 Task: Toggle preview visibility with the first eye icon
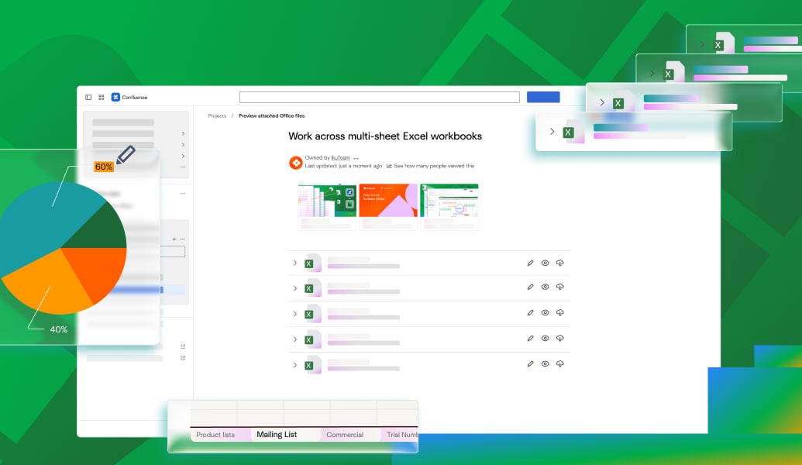click(546, 263)
